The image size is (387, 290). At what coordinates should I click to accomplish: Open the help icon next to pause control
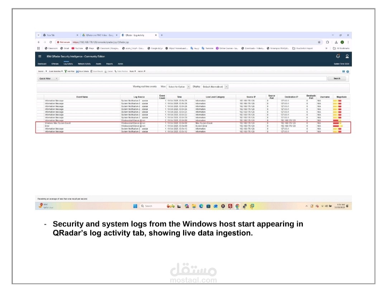coord(348,72)
